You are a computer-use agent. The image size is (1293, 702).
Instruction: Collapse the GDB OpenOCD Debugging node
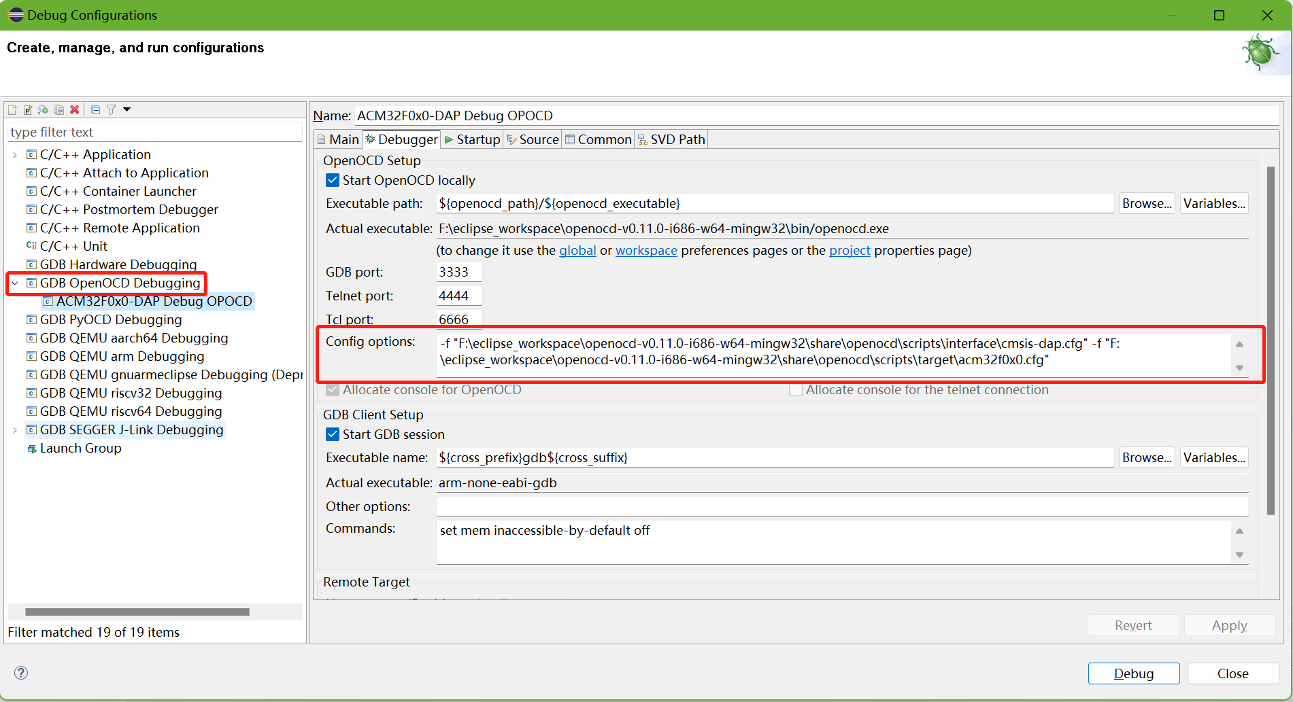(x=15, y=283)
